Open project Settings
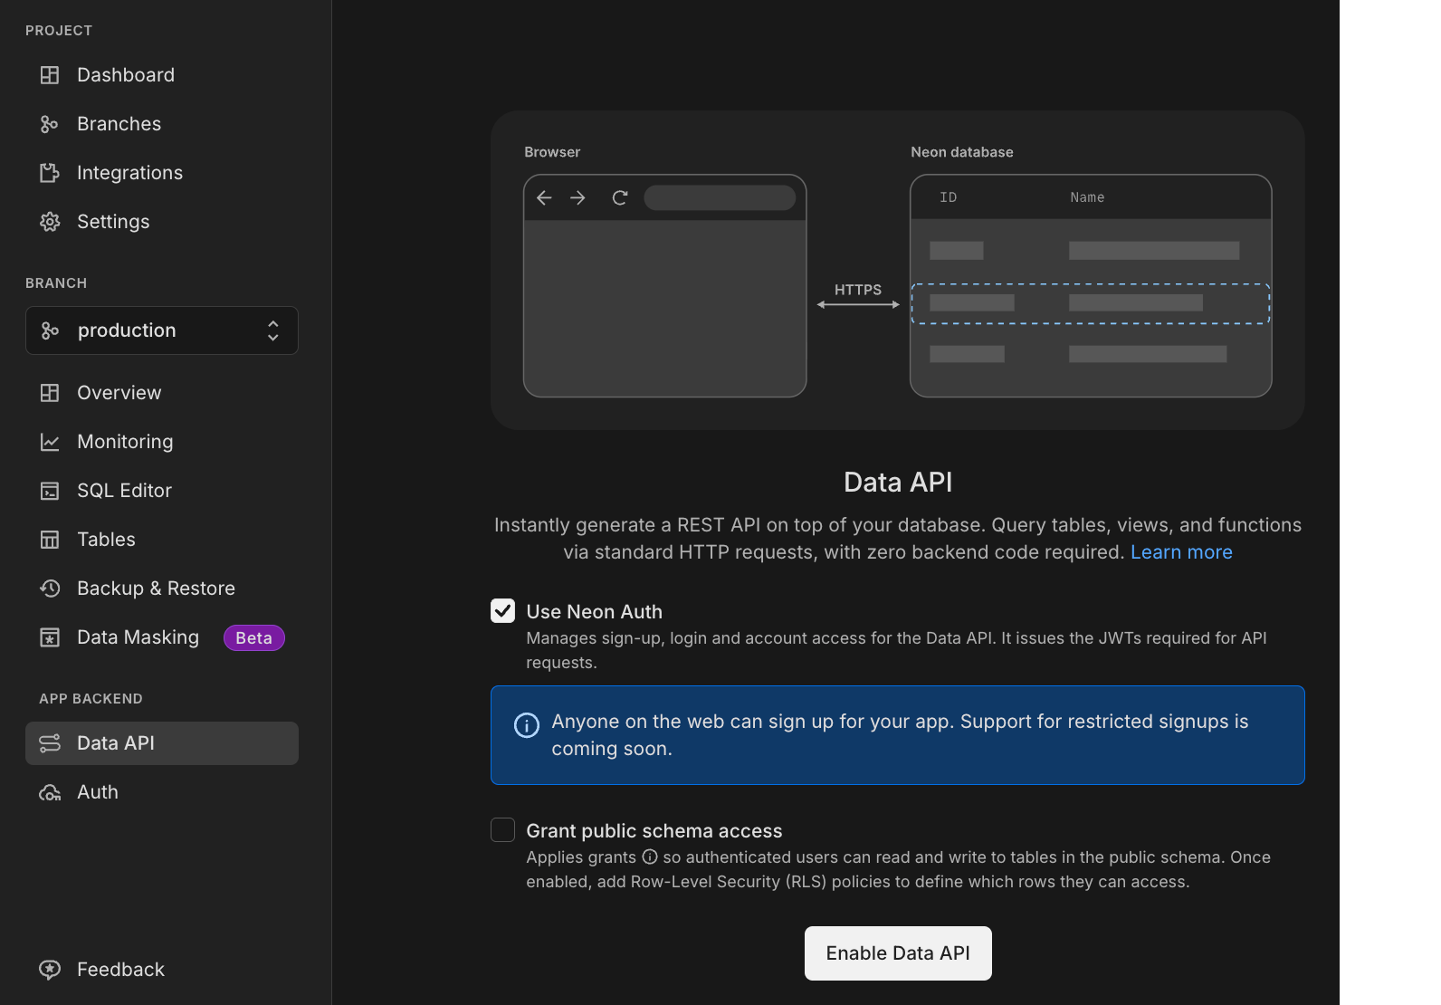This screenshot has height=1005, width=1441. [x=162, y=222]
